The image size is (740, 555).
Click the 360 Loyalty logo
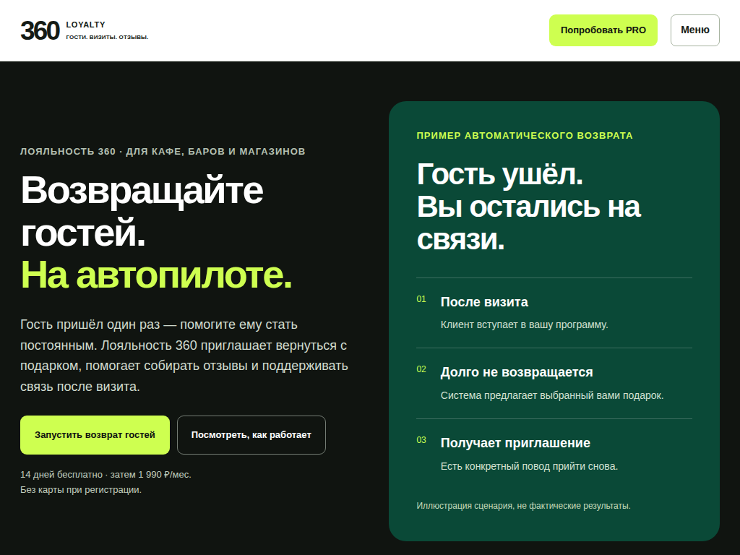[85, 30]
